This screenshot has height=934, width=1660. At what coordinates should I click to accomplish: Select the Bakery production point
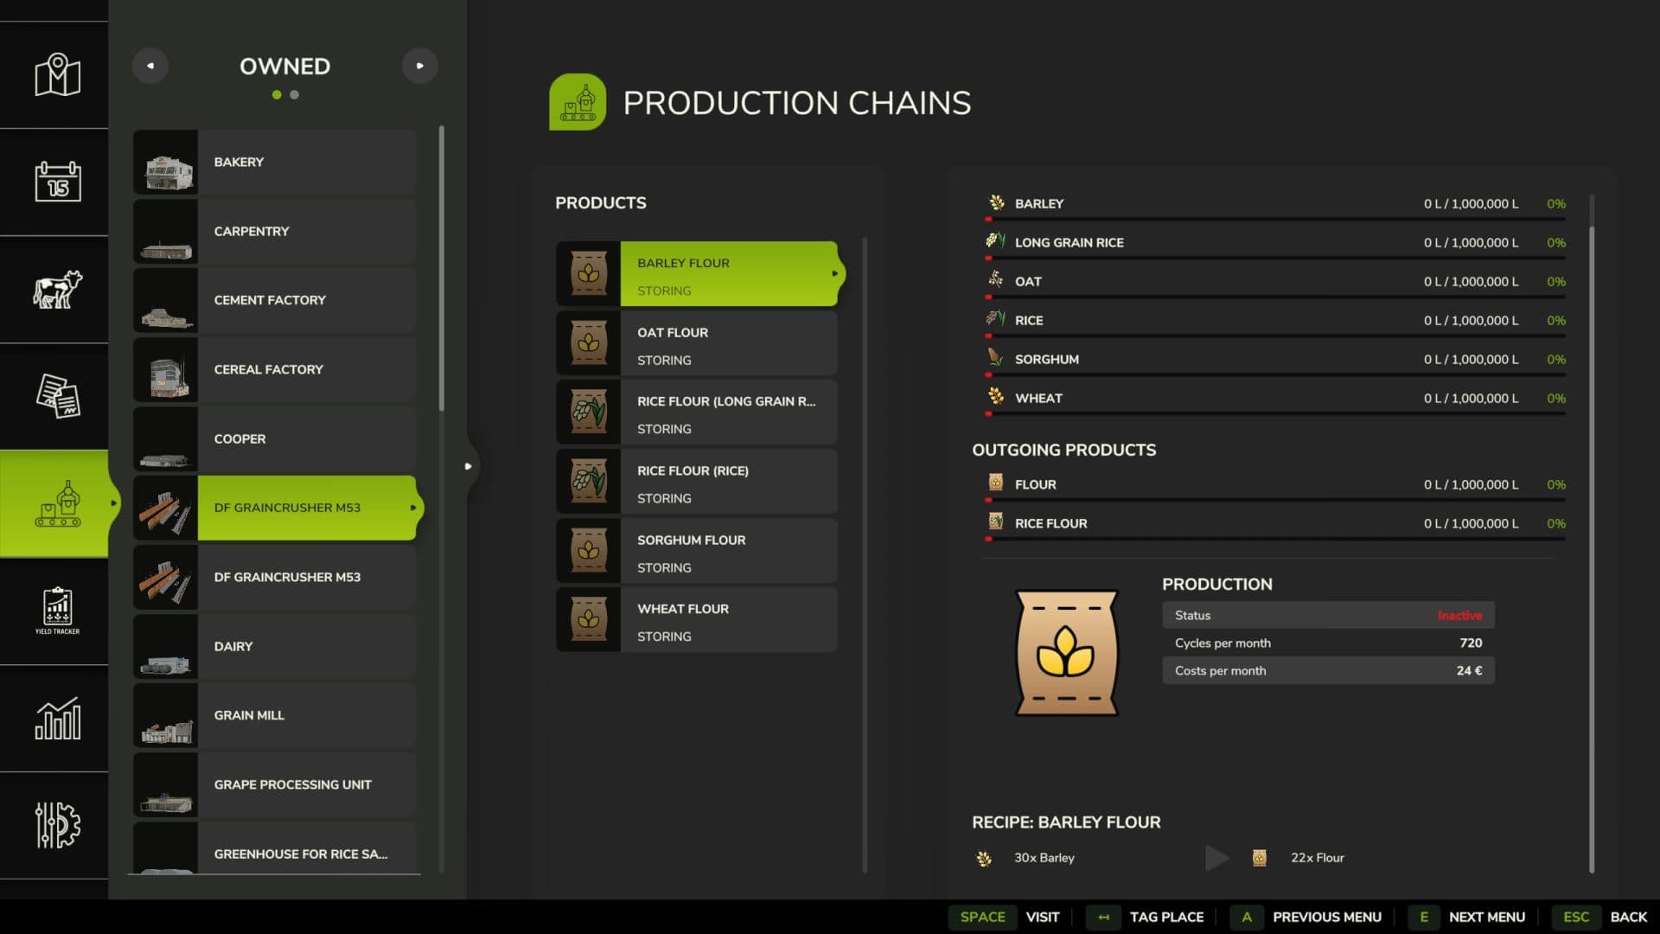tap(275, 163)
